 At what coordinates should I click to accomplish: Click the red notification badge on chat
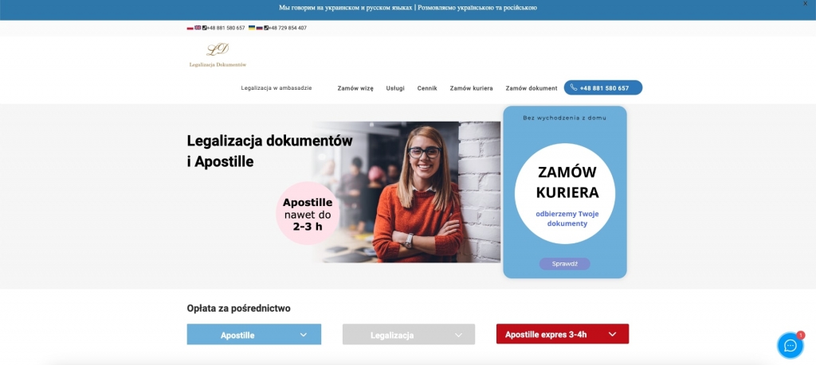[x=800, y=335]
